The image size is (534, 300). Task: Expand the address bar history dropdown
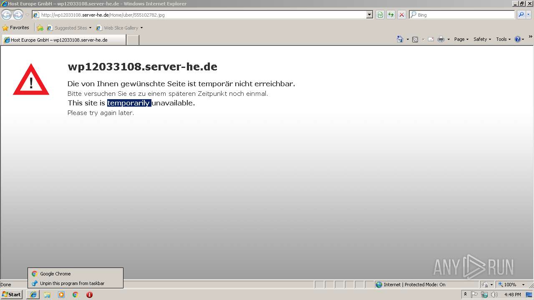[x=370, y=15]
